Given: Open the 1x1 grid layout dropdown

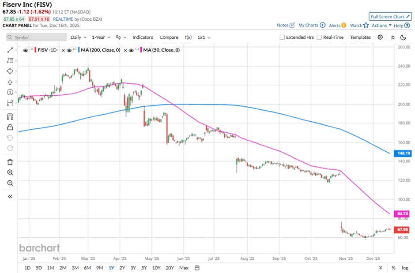Looking at the screenshot, I should tap(204, 37).
